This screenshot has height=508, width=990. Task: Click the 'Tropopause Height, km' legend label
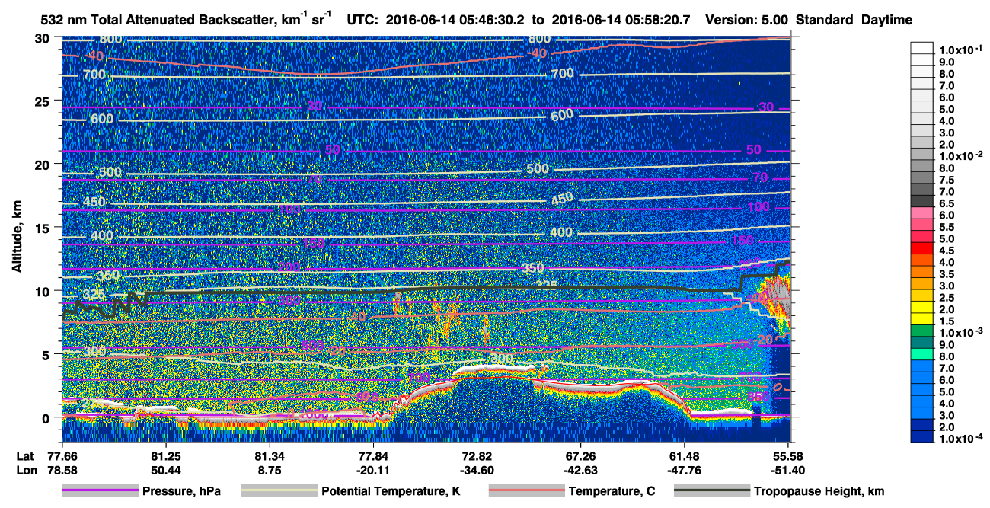818,491
